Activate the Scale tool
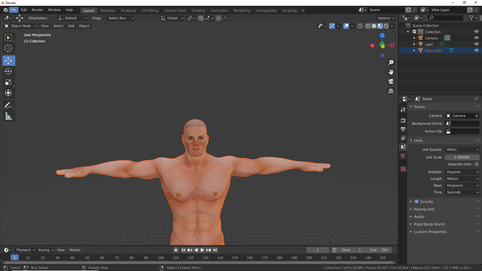The width and height of the screenshot is (482, 271). click(x=9, y=82)
